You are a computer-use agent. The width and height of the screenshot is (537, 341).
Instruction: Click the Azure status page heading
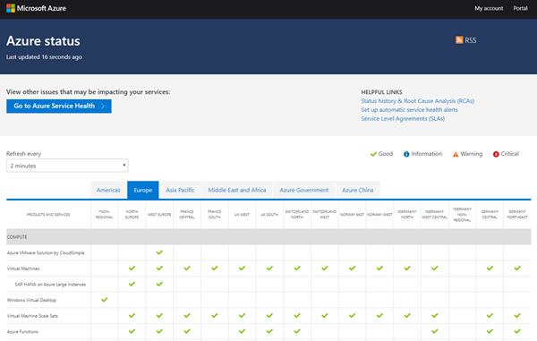pyautogui.click(x=43, y=41)
